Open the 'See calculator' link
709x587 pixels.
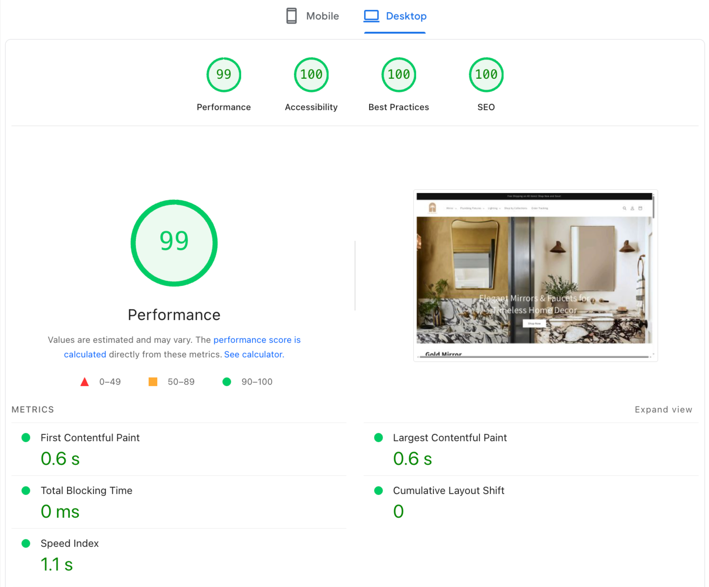253,354
